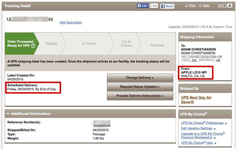Viewport: 237px width, 149px height.
Task: Share tracking page on Facebook
Action: 167,6
